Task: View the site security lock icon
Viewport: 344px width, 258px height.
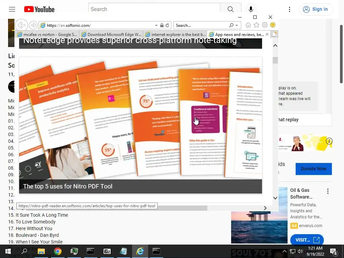Action: tap(162, 25)
